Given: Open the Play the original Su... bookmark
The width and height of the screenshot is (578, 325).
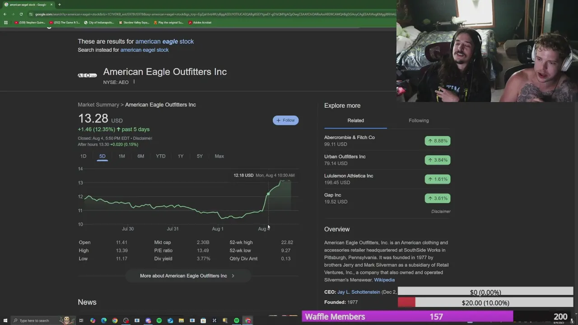Looking at the screenshot, I should coord(168,22).
